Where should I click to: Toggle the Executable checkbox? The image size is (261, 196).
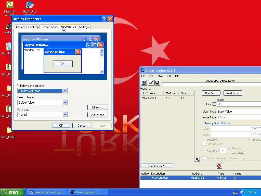click(x=250, y=140)
